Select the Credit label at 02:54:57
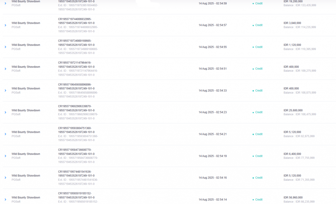This screenshot has height=204, width=336. pos(259,25)
